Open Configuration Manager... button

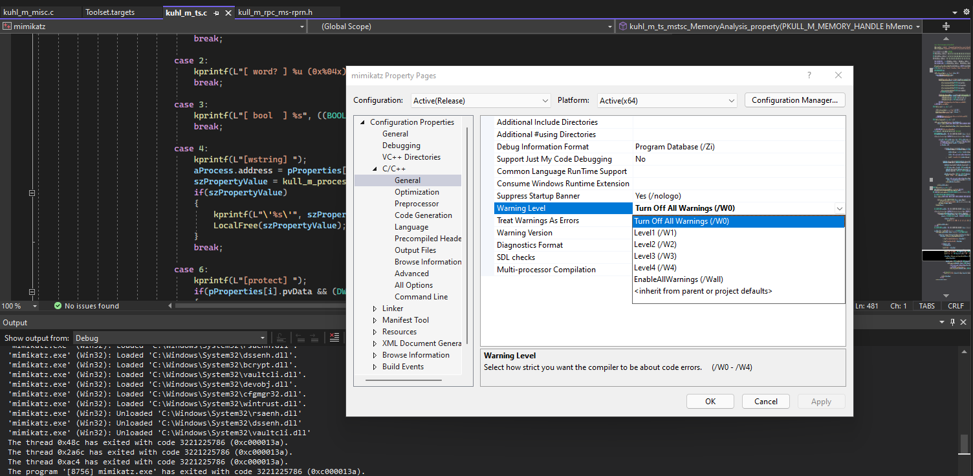[795, 100]
